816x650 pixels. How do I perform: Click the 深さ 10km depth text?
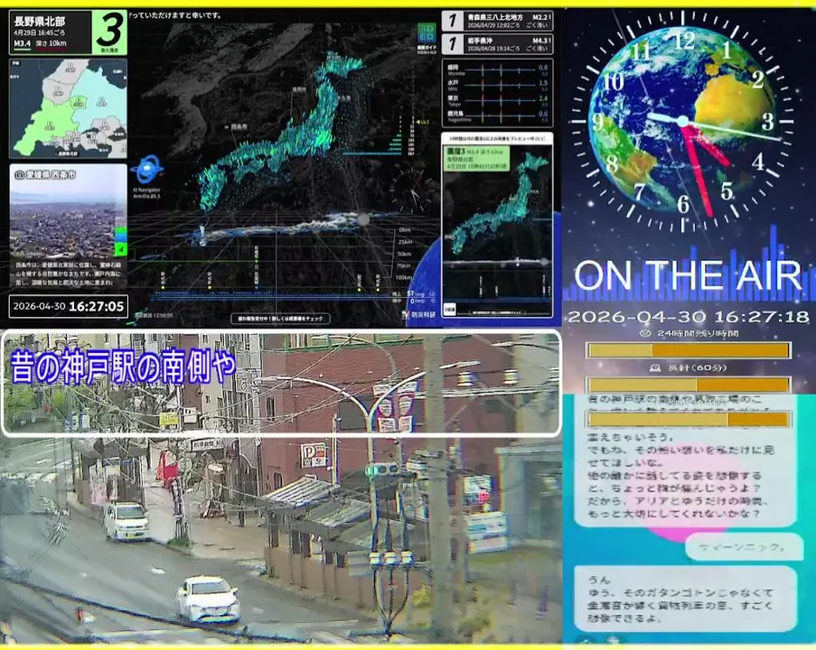[x=51, y=43]
